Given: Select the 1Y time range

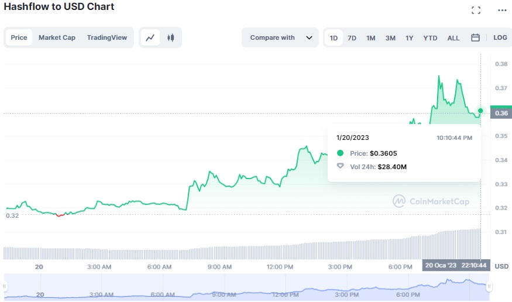Looking at the screenshot, I should (x=409, y=38).
